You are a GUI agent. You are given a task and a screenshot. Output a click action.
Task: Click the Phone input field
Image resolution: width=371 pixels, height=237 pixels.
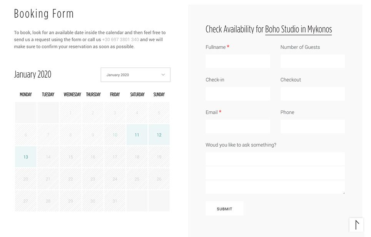[312, 127]
